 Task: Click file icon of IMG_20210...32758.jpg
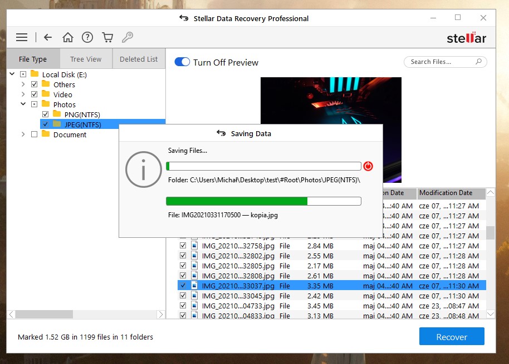coord(194,246)
